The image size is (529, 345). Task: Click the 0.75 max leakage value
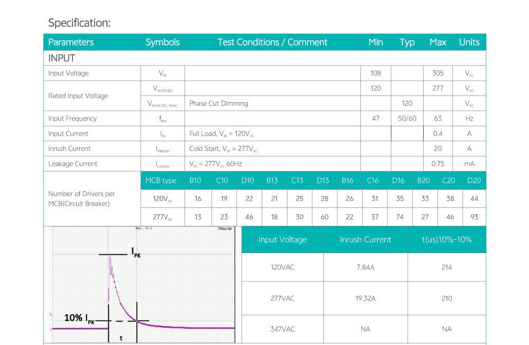(x=437, y=164)
